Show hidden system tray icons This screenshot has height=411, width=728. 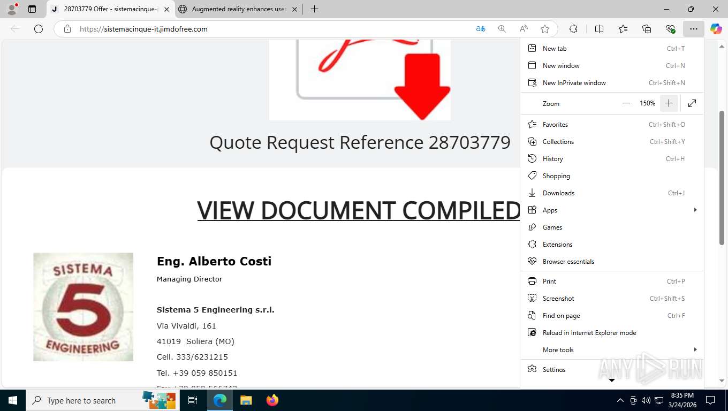[x=620, y=400]
